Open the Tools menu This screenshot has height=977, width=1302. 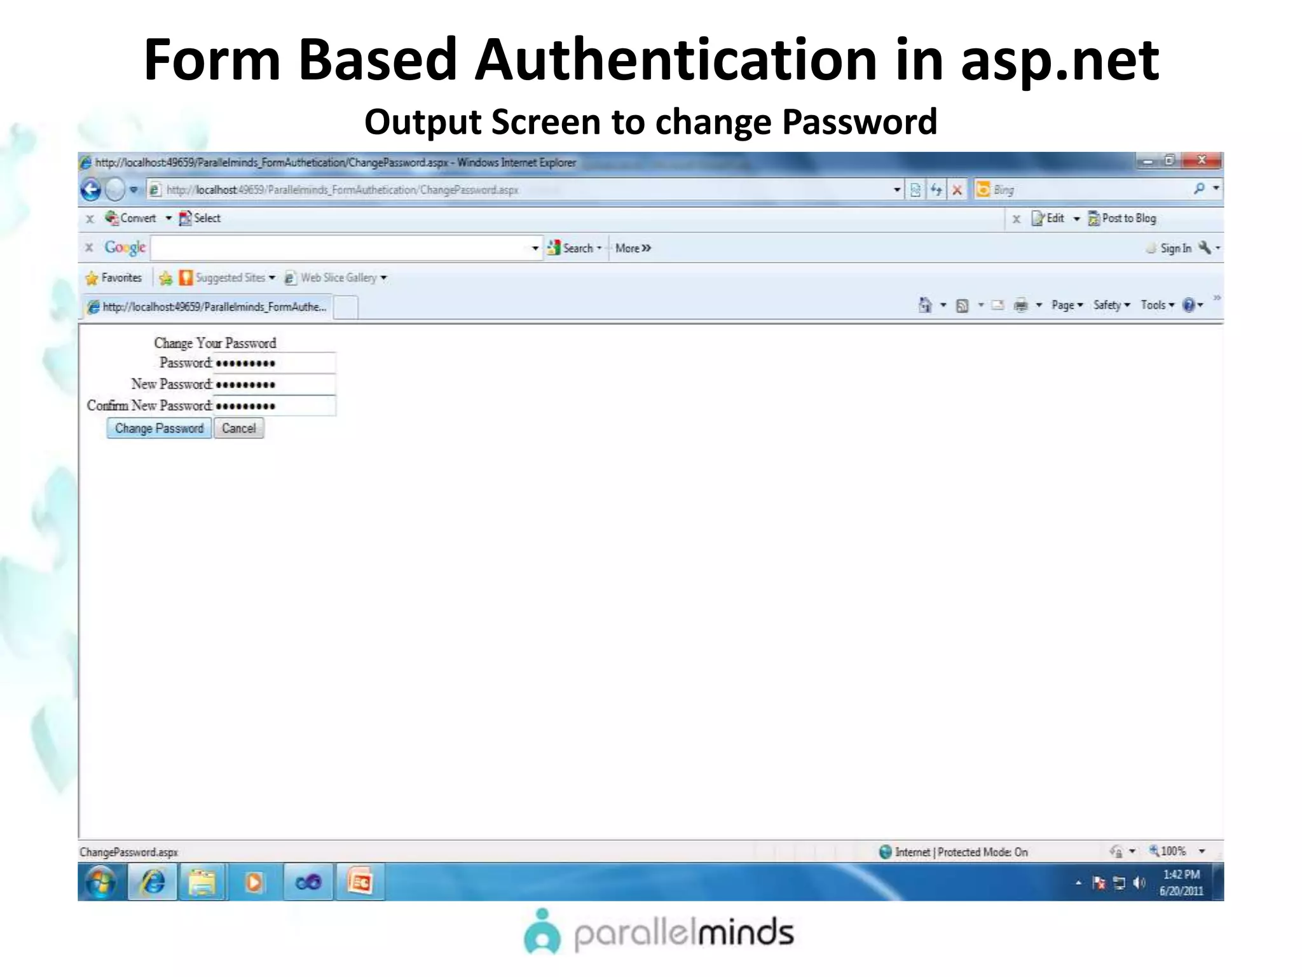pyautogui.click(x=1156, y=305)
